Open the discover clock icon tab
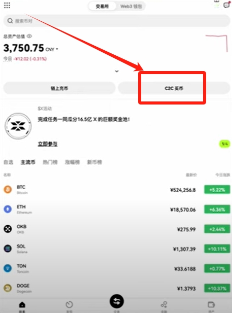The width and height of the screenshot is (232, 313). (x=70, y=304)
